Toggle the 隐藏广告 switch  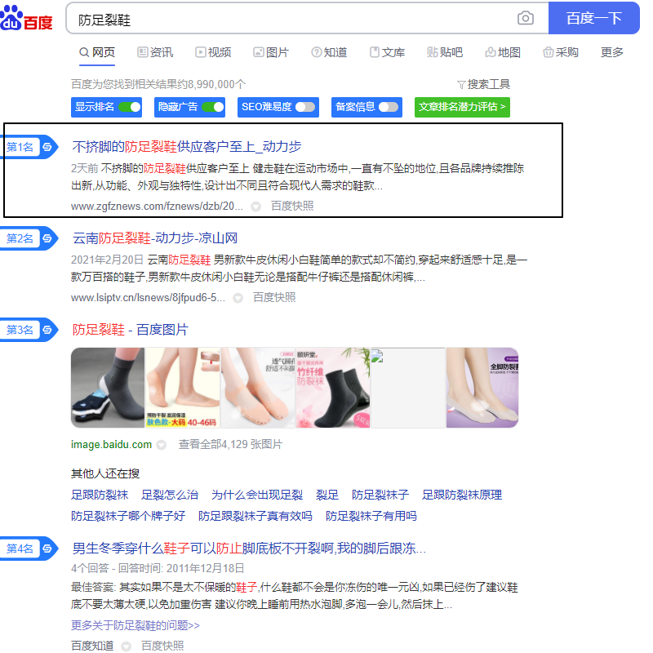pyautogui.click(x=213, y=107)
